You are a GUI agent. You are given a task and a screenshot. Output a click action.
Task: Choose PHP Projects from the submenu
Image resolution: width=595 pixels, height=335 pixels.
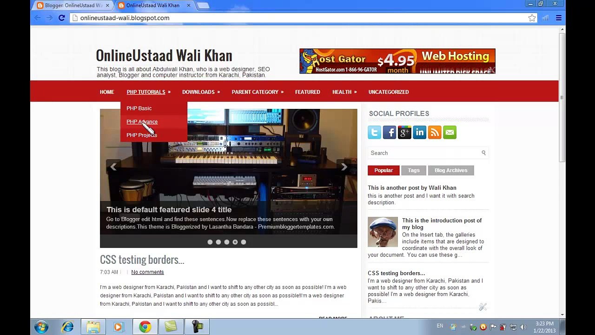coord(142,135)
